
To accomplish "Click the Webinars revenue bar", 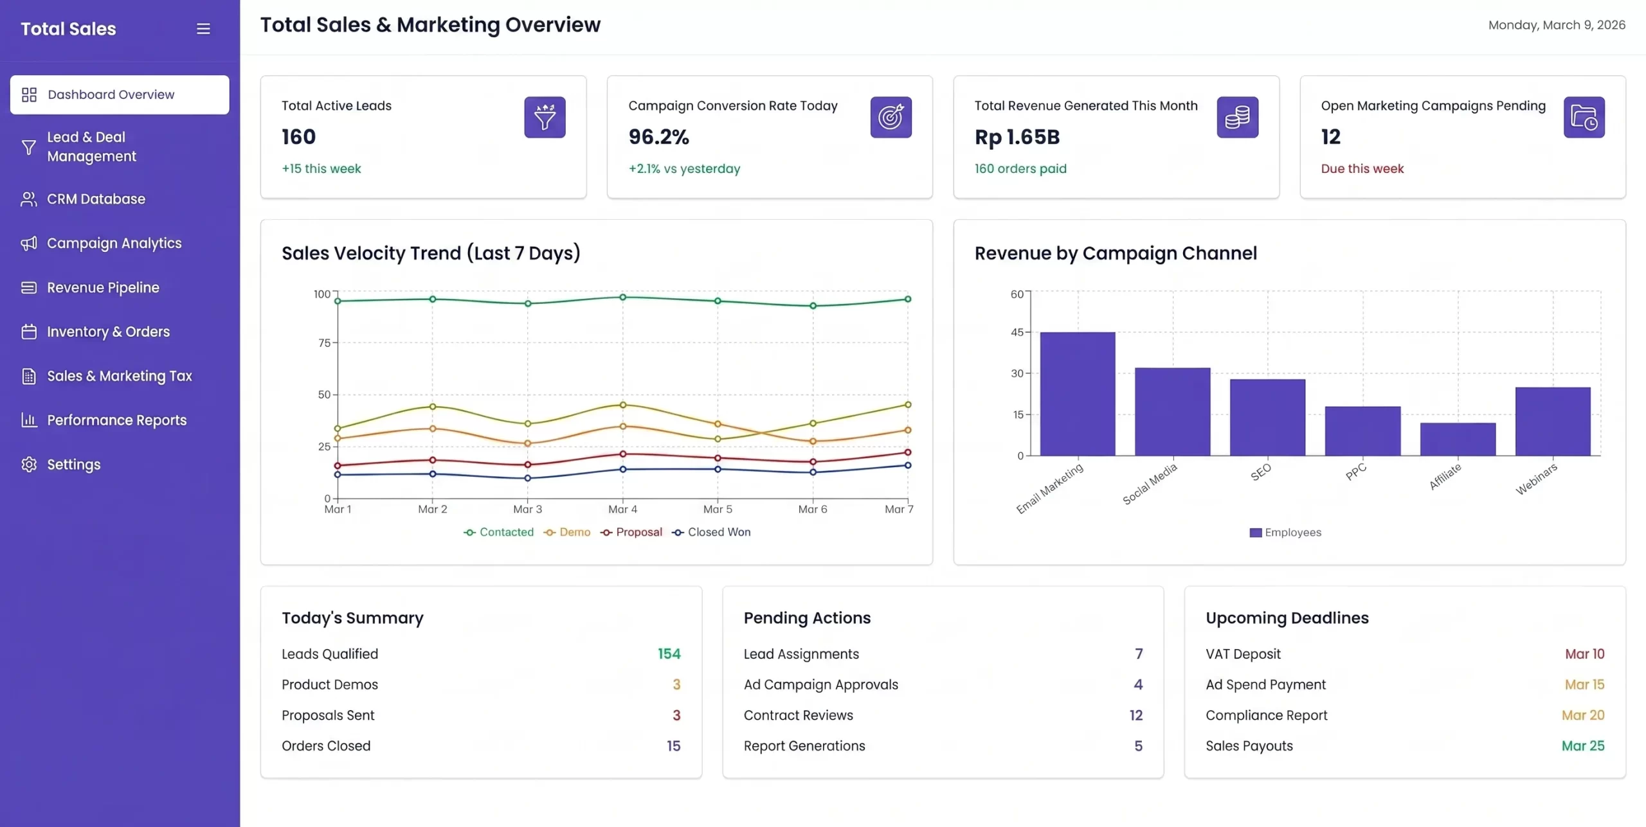I will pos(1553,422).
